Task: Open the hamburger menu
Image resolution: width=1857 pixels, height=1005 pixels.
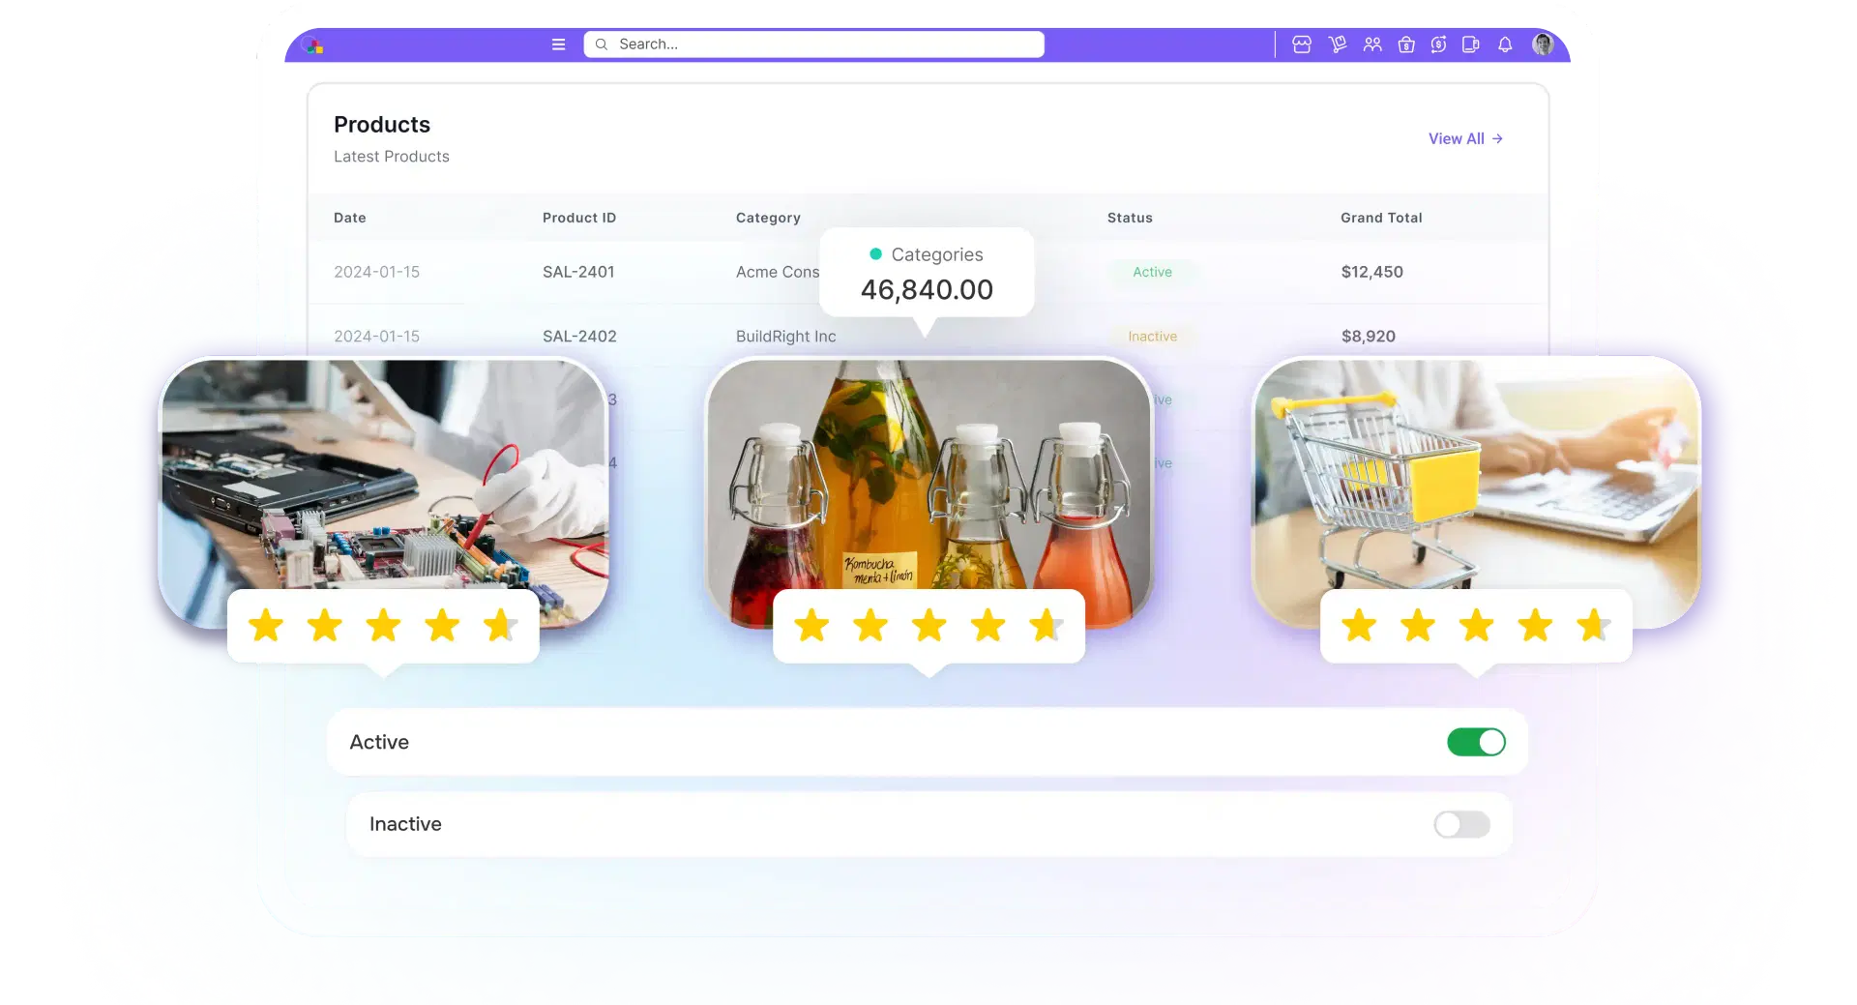Action: point(558,44)
